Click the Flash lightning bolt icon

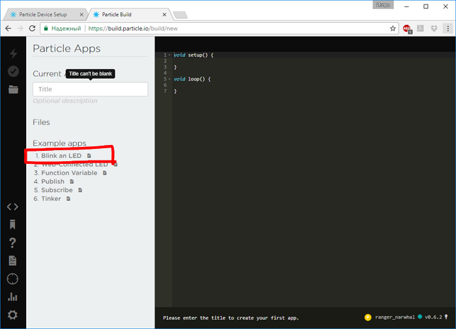tap(13, 53)
